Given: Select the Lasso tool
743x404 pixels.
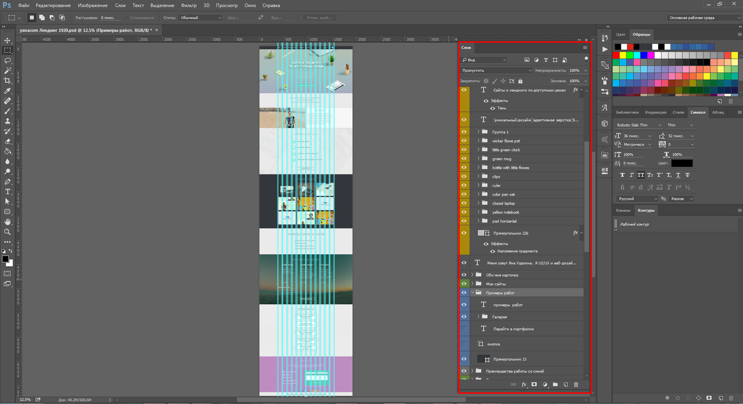Looking at the screenshot, I should click(7, 61).
